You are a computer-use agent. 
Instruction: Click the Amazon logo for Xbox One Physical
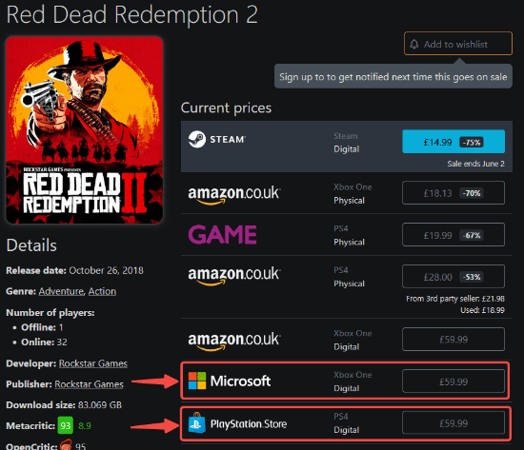click(x=234, y=194)
